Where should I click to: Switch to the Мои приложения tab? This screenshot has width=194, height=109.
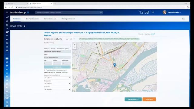tap(68, 19)
